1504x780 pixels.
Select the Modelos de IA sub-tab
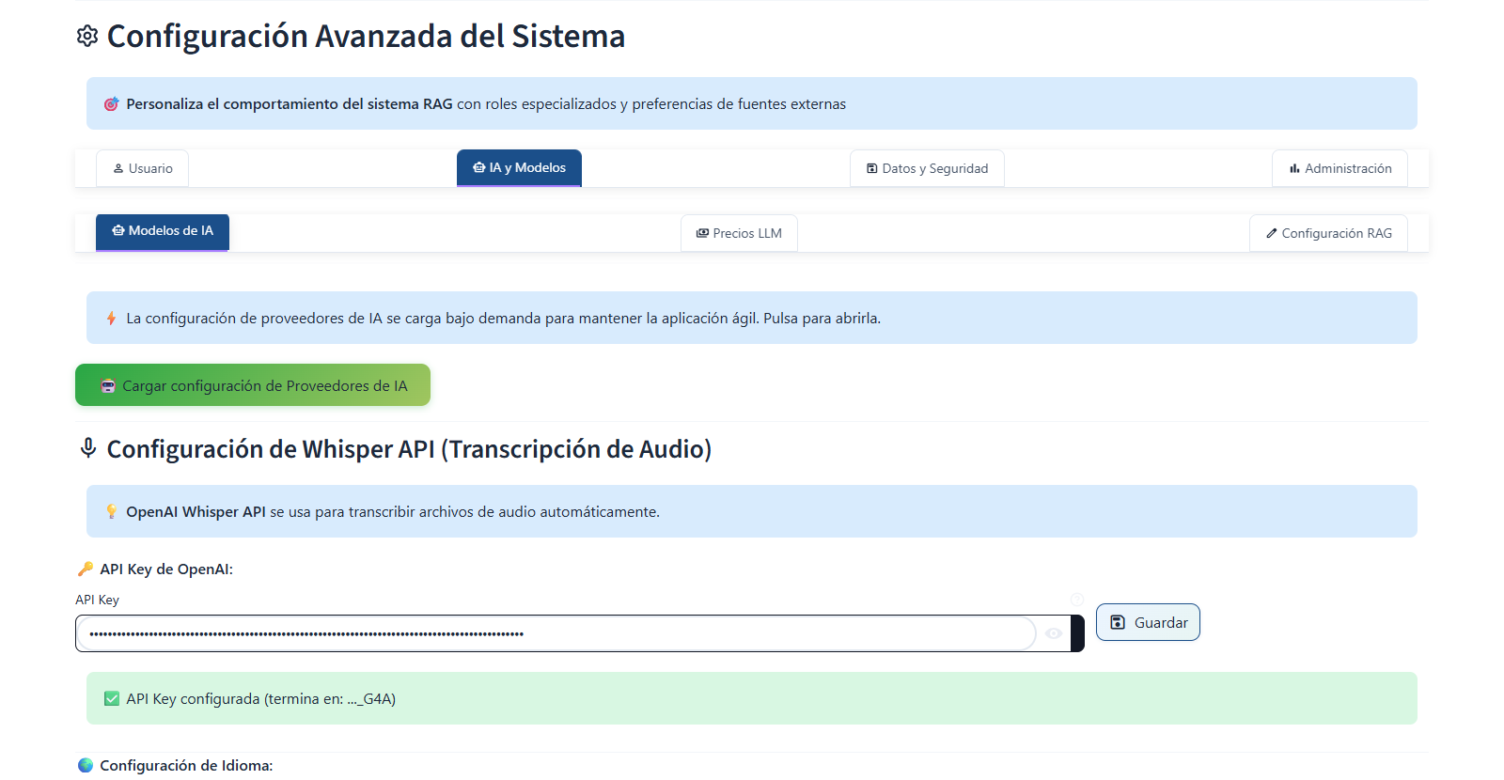point(163,231)
